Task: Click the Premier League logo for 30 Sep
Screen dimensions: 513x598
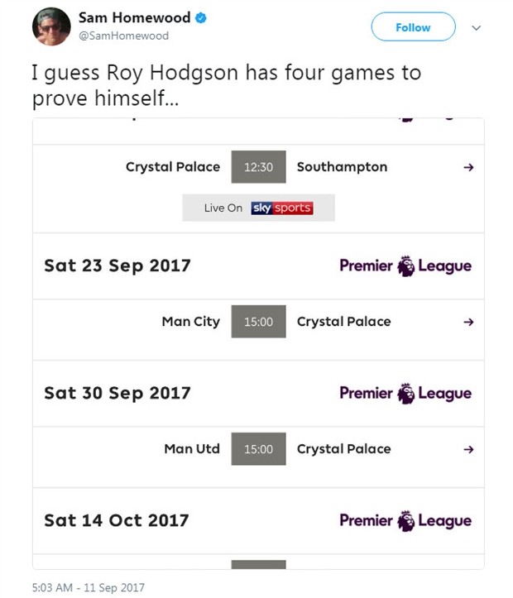Action: point(405,394)
